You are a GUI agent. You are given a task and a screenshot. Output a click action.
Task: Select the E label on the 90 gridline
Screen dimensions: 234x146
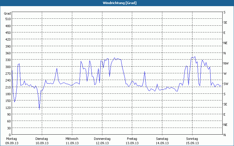coord(224,114)
